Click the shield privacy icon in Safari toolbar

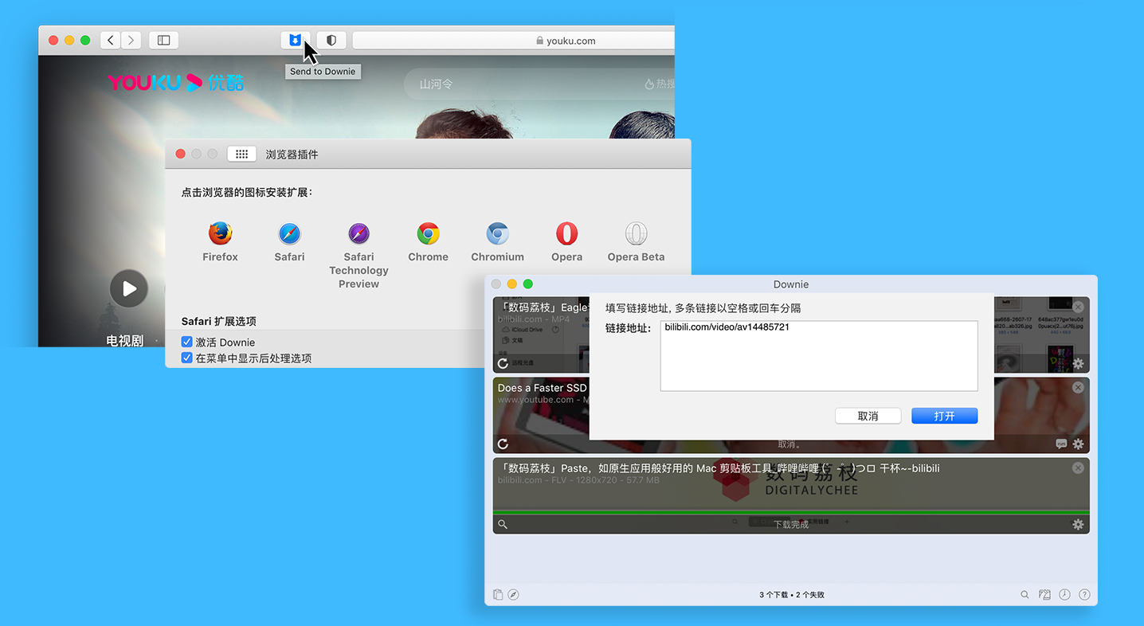click(331, 40)
